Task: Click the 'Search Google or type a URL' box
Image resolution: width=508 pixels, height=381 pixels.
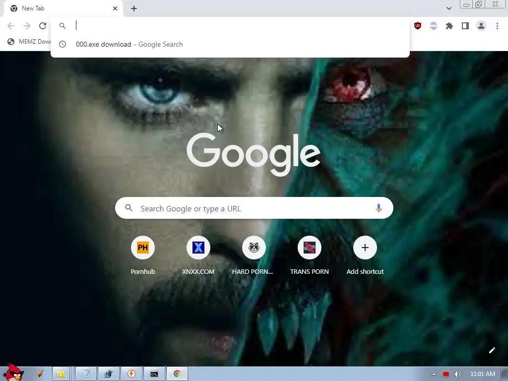Action: (x=254, y=208)
